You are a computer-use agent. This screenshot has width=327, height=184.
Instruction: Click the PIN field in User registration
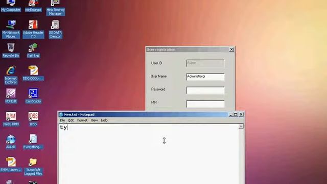coord(205,104)
